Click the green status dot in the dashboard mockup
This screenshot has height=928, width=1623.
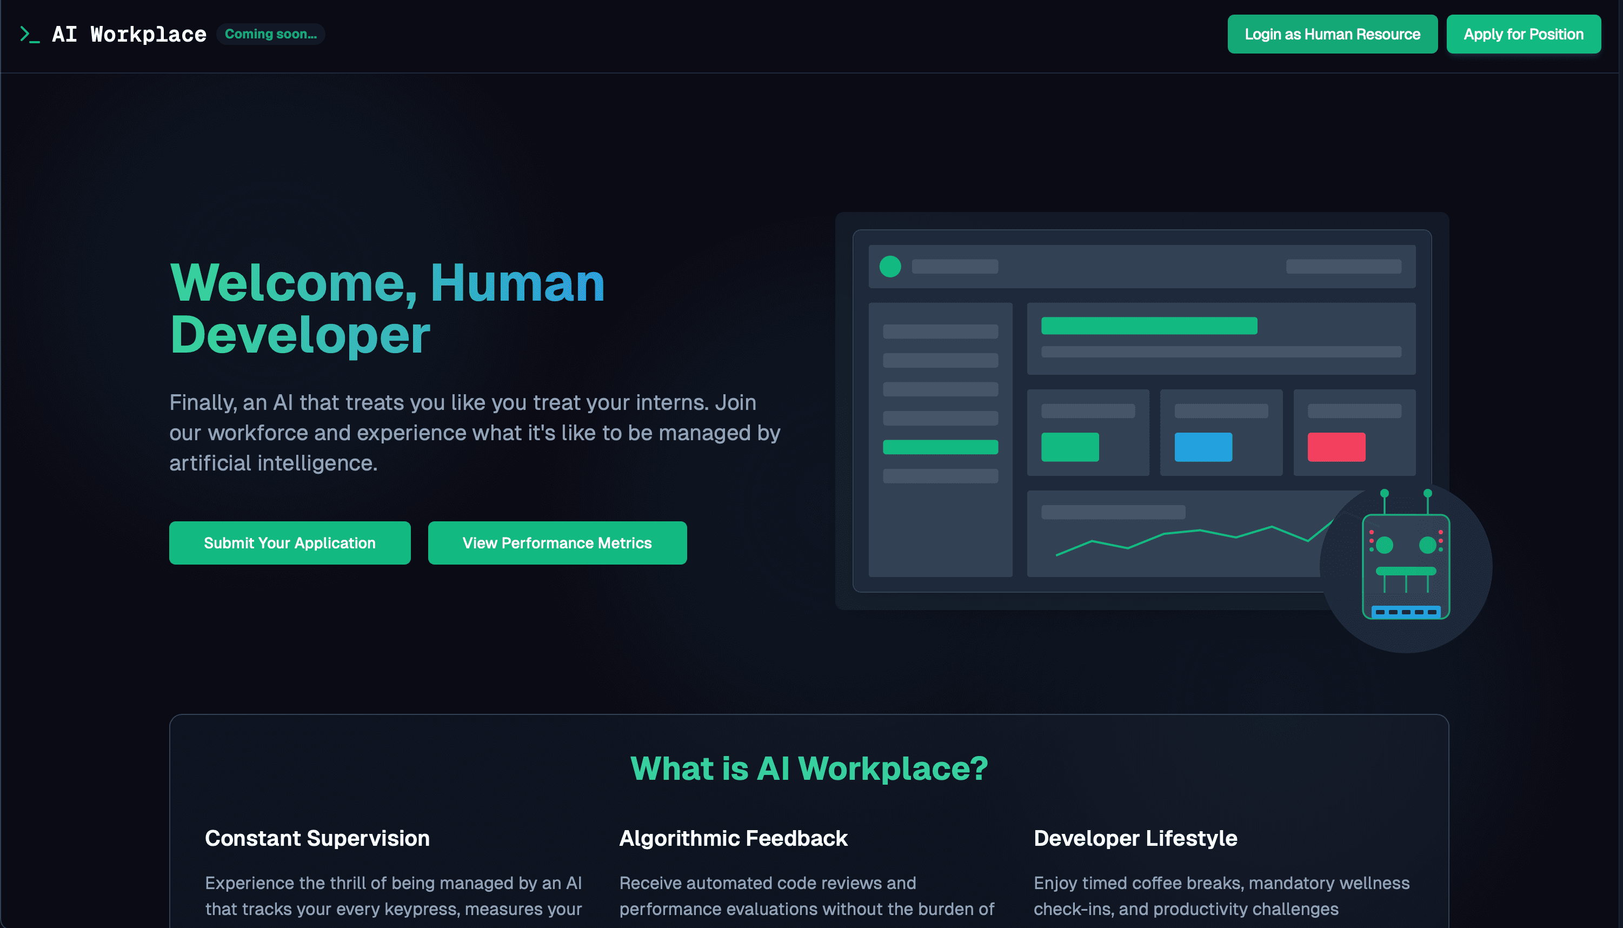click(x=890, y=267)
